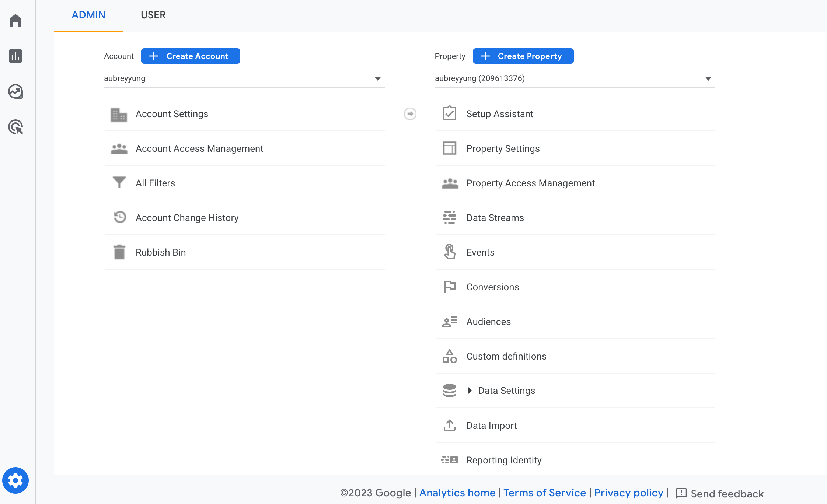Open the aubreyyung account dropdown

pos(244,78)
